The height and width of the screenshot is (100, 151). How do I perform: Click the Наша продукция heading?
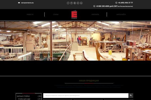tap(89, 81)
